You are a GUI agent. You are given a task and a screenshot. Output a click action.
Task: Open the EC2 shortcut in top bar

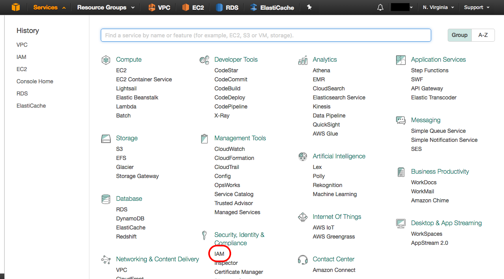point(193,7)
